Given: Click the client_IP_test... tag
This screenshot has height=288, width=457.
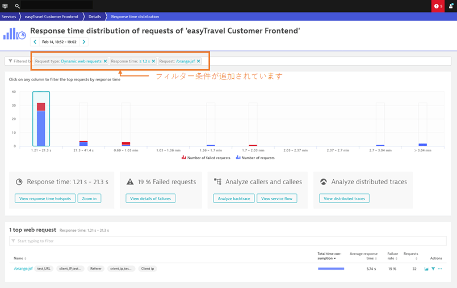Looking at the screenshot, I should point(70,269).
